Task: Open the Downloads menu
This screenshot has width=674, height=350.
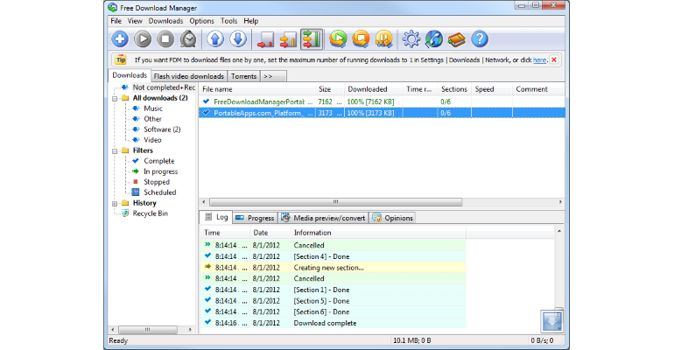Action: (x=165, y=21)
